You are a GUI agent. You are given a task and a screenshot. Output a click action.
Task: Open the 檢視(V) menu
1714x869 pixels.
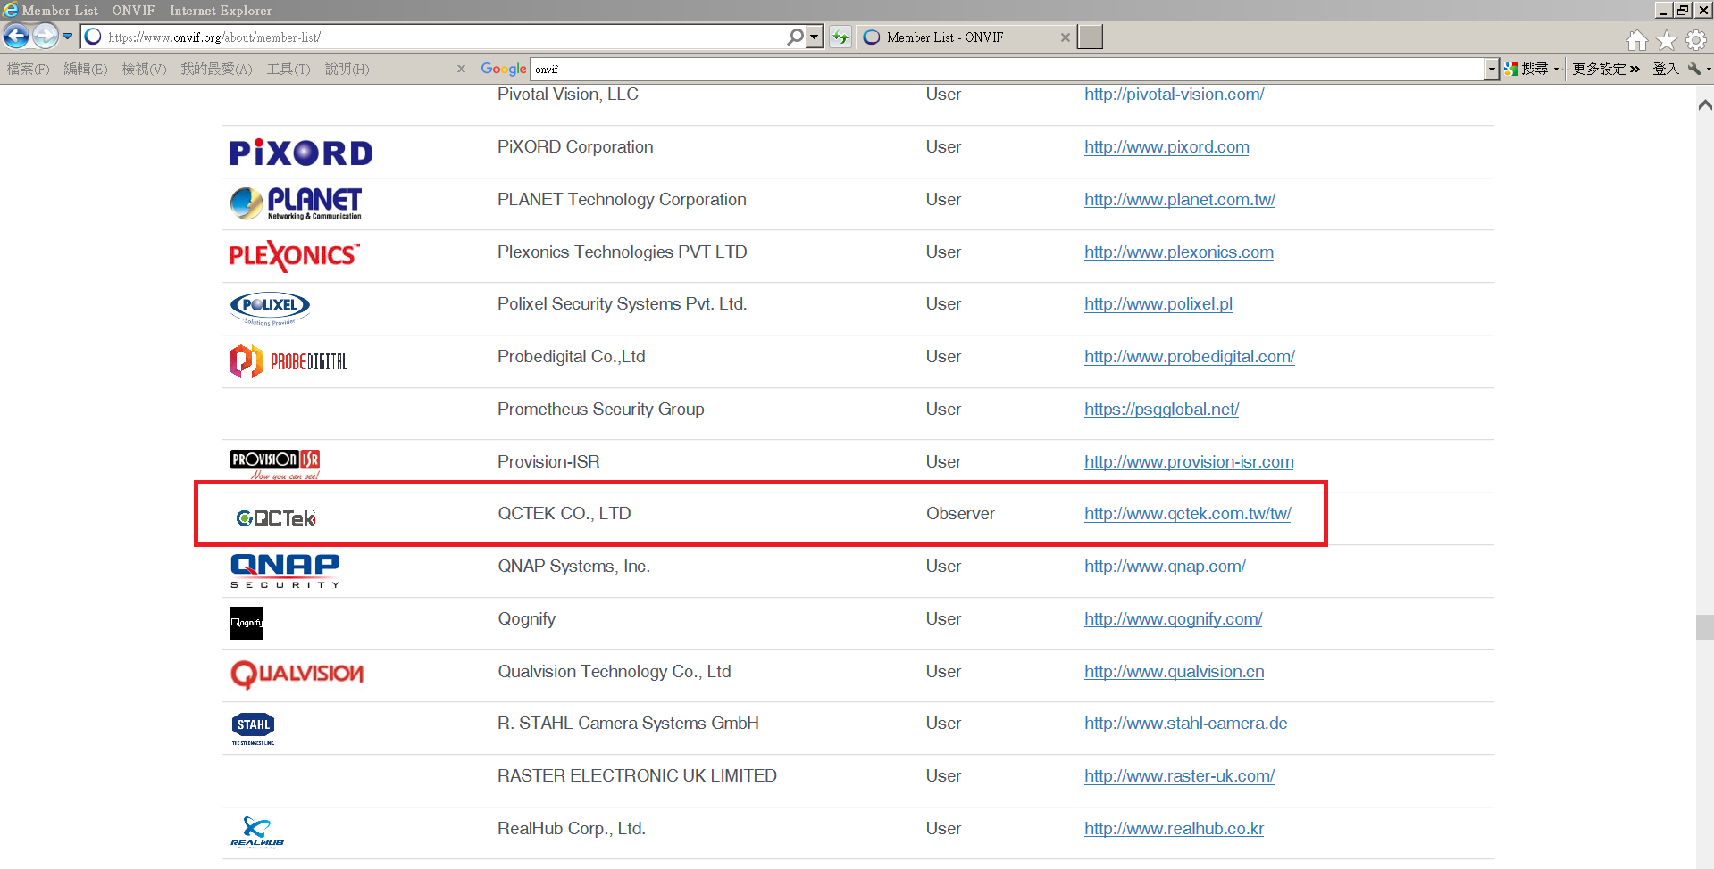[x=144, y=69]
